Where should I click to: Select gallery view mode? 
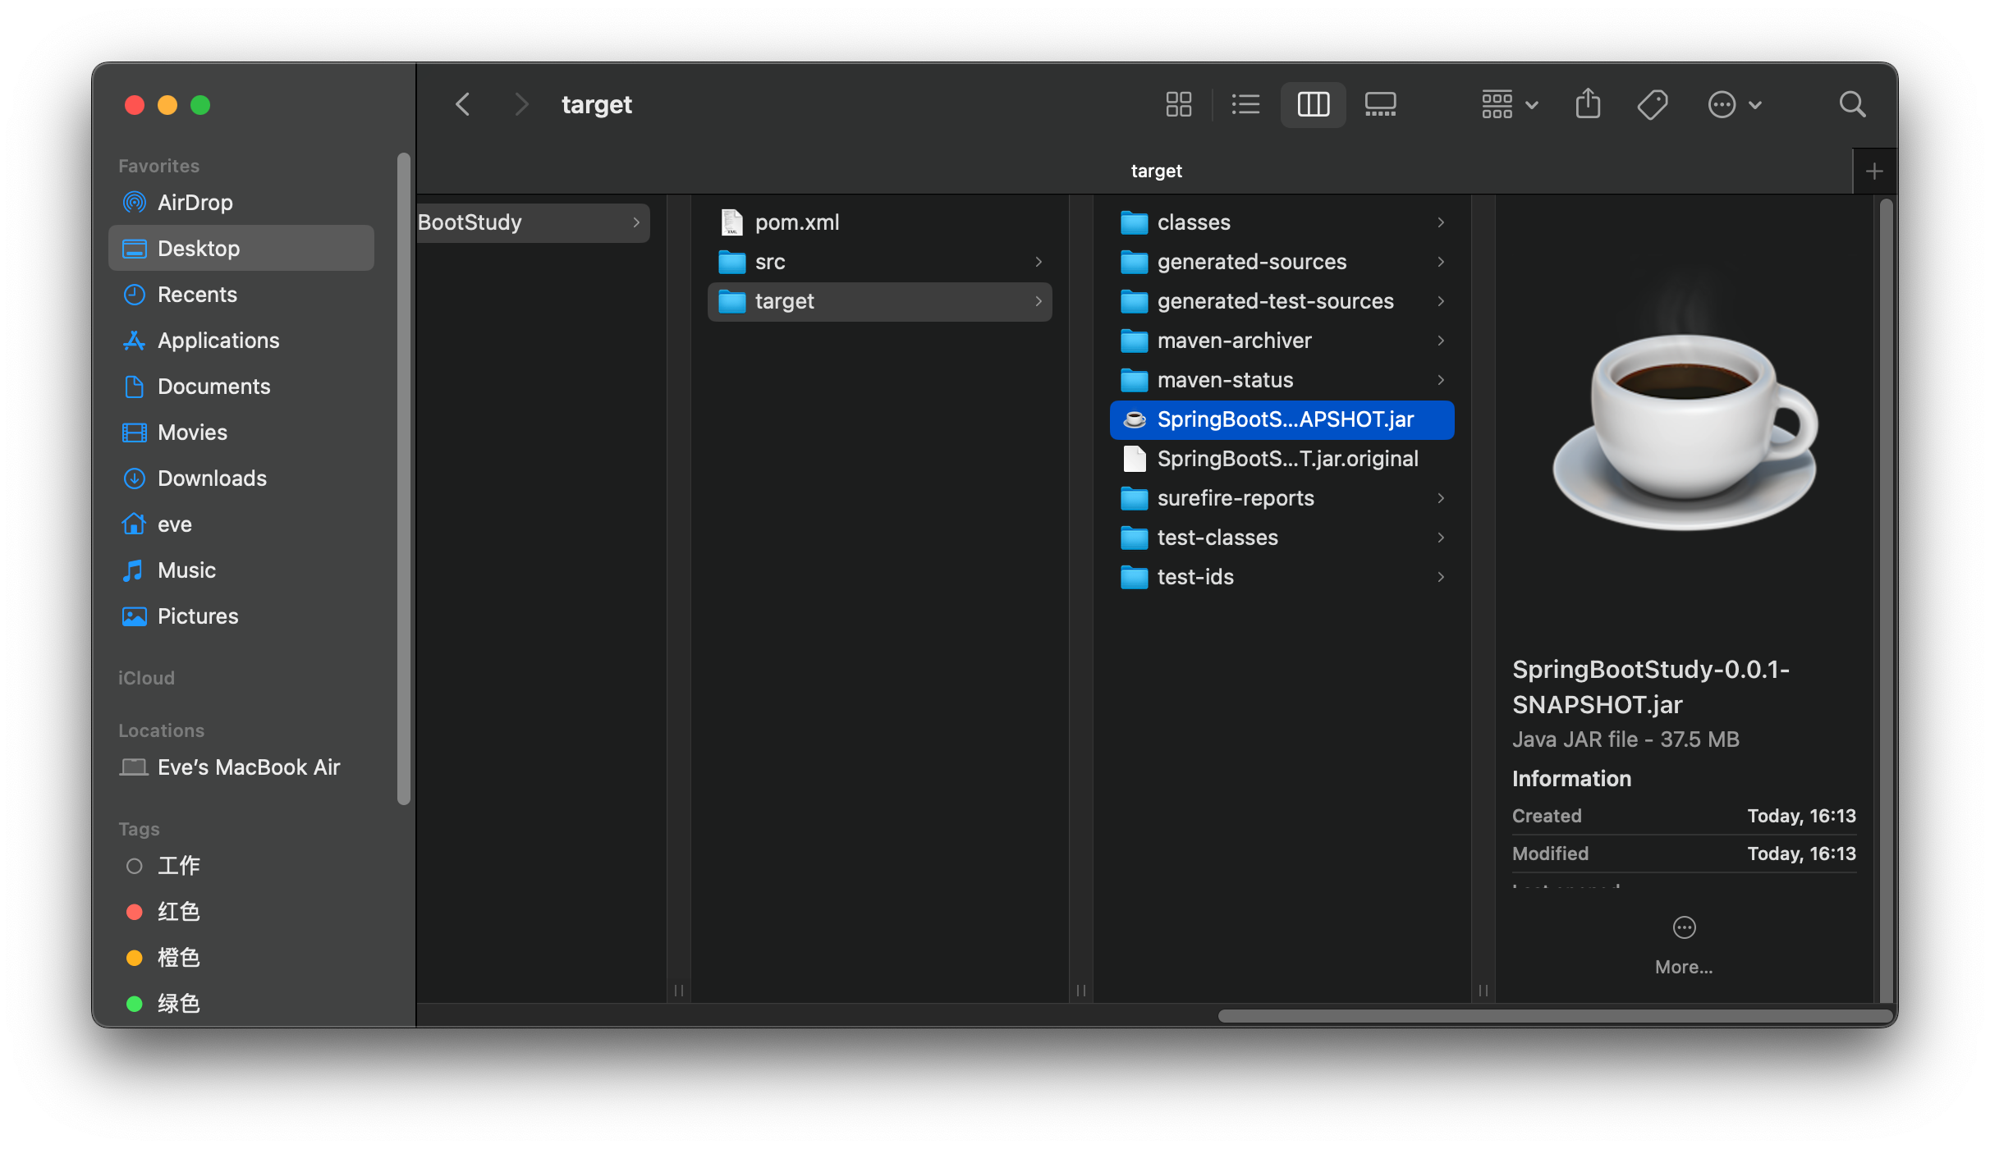tap(1380, 104)
